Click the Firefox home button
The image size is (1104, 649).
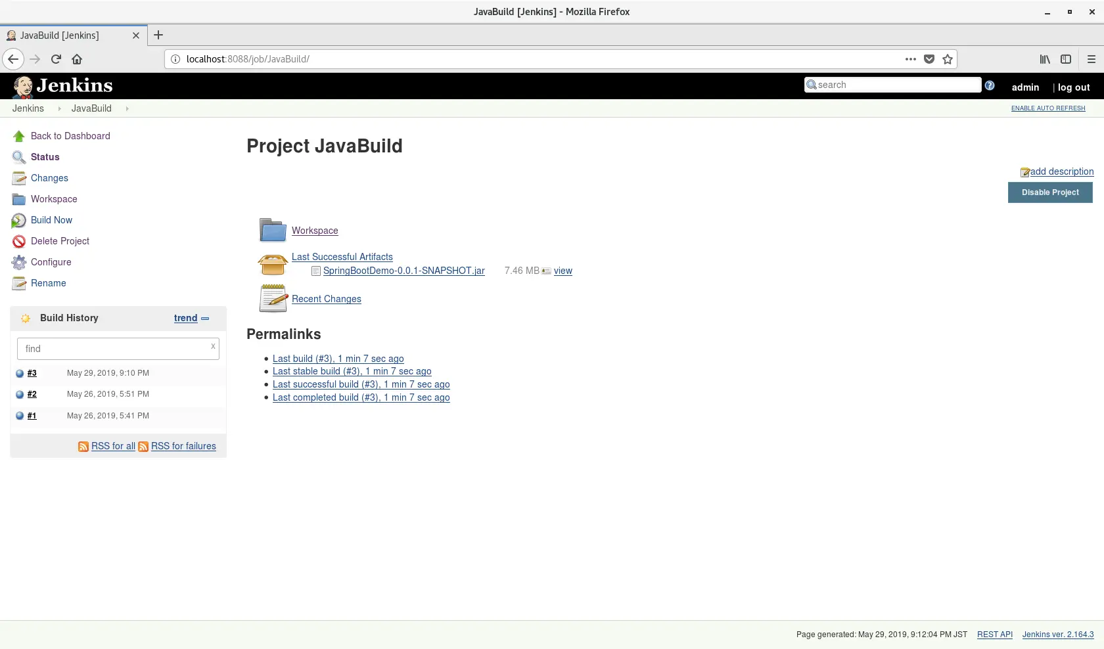(x=77, y=59)
